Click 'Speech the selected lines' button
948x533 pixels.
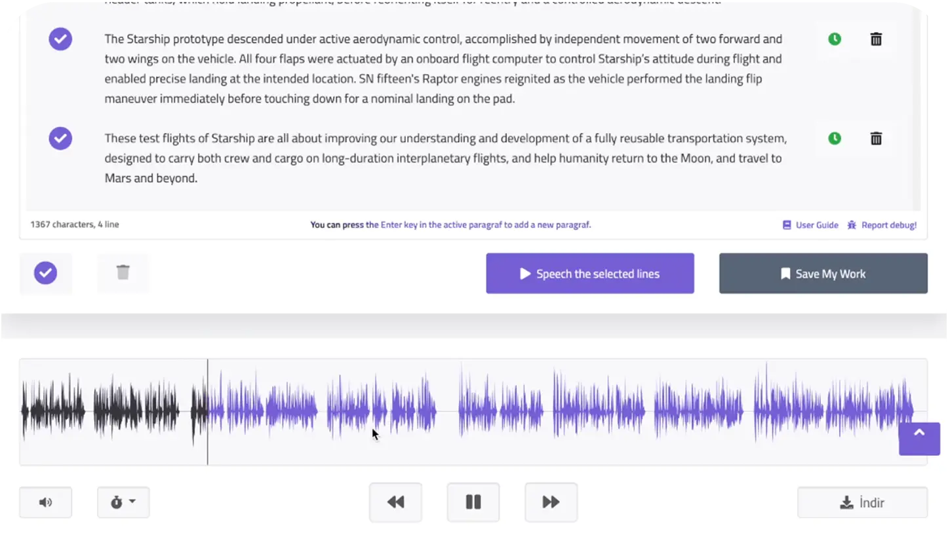pos(589,274)
